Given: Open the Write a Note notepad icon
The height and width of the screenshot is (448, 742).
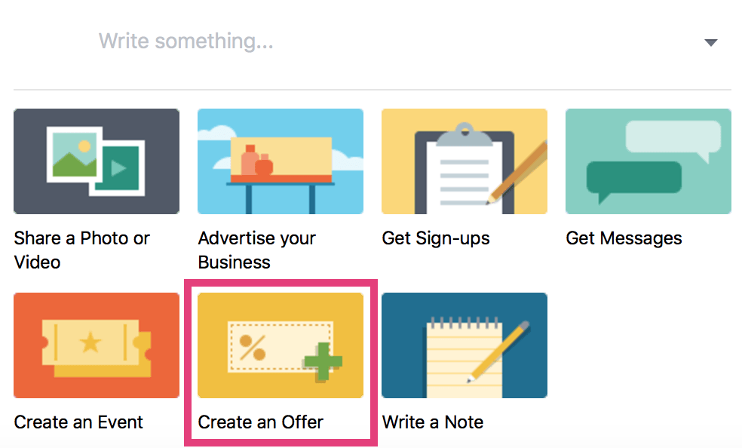Looking at the screenshot, I should (465, 345).
